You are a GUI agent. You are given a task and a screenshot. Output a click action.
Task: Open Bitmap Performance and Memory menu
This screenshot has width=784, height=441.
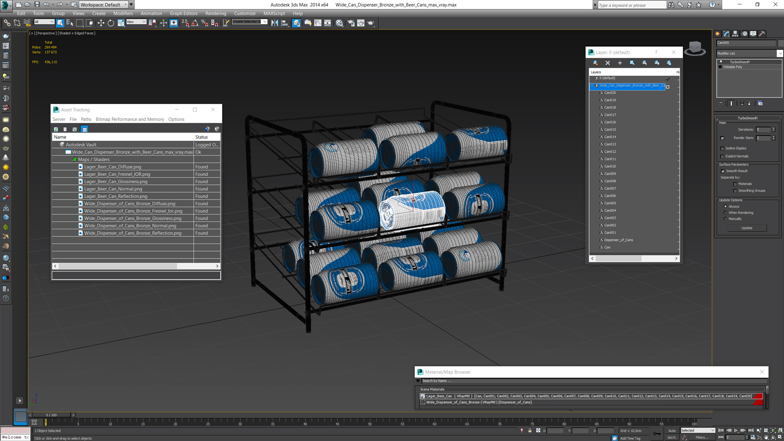tap(130, 119)
